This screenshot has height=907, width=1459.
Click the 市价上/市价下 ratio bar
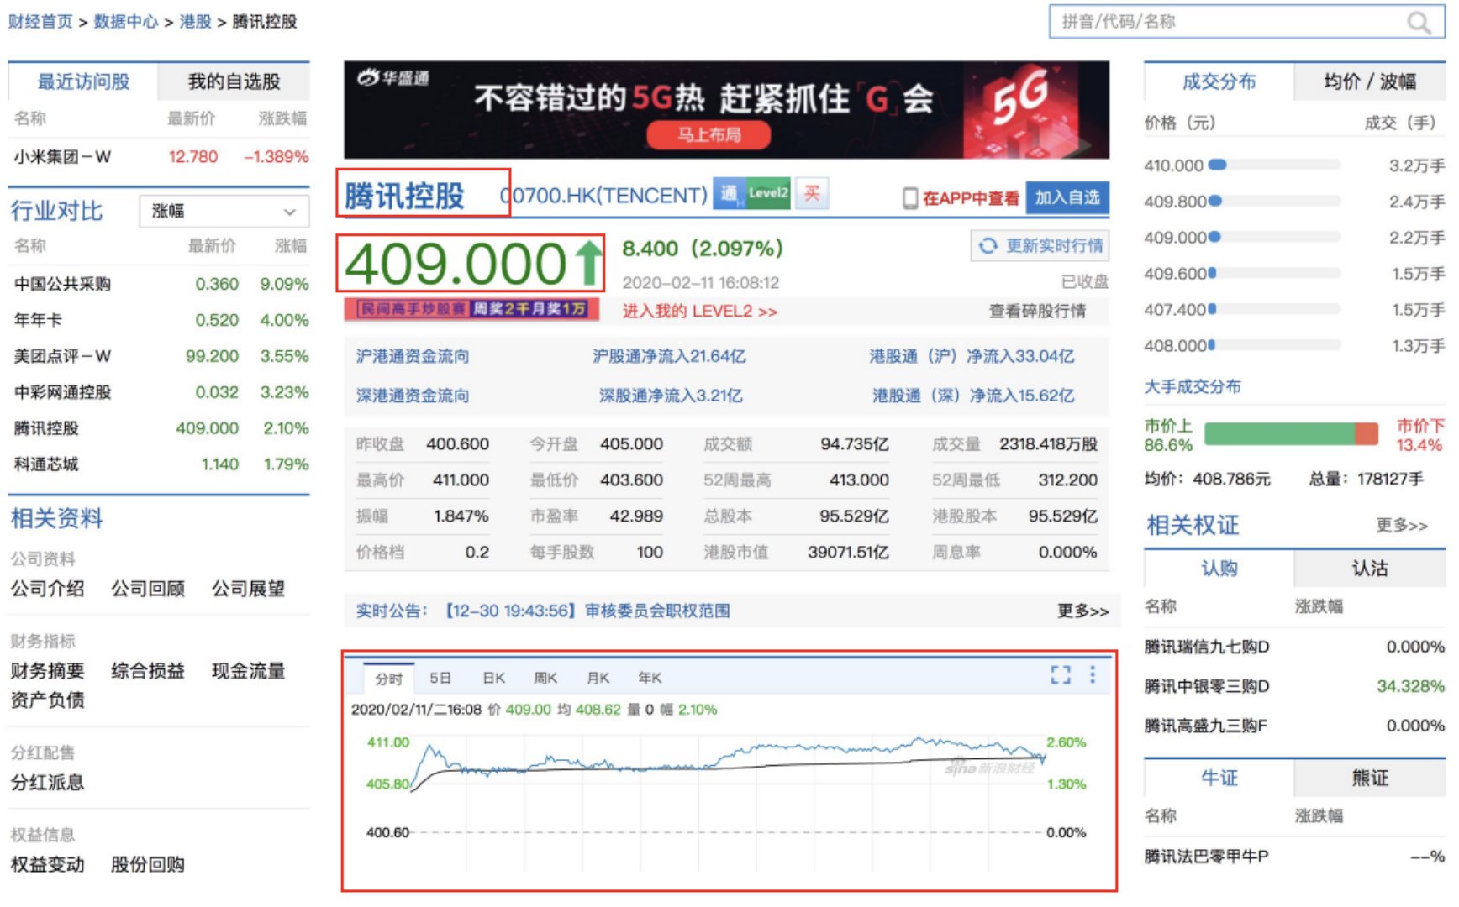(x=1291, y=434)
